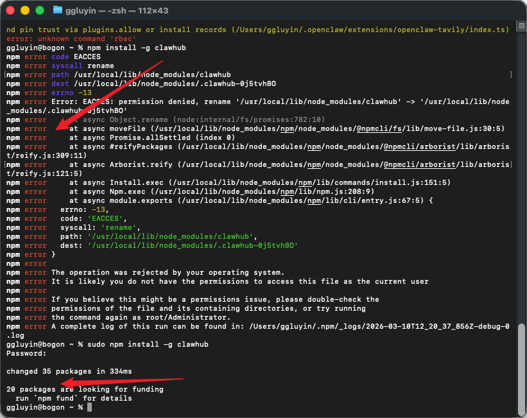Image resolution: width=527 pixels, height=418 pixels.
Task: Click the right bracket mark on path line
Action: click(511, 75)
